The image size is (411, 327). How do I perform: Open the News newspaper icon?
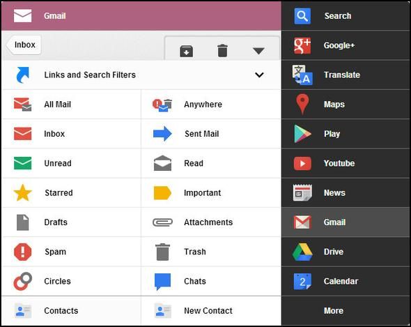[302, 193]
